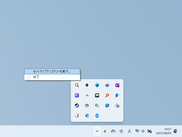
Task: Open the OneNote tray icon
Action: click(117, 85)
